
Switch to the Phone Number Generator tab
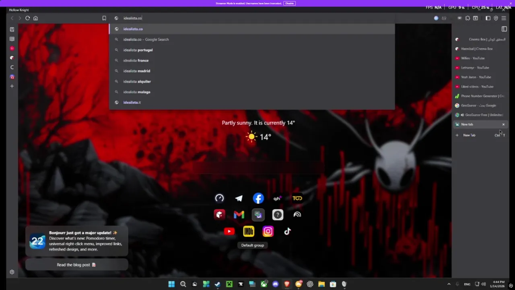[480, 96]
